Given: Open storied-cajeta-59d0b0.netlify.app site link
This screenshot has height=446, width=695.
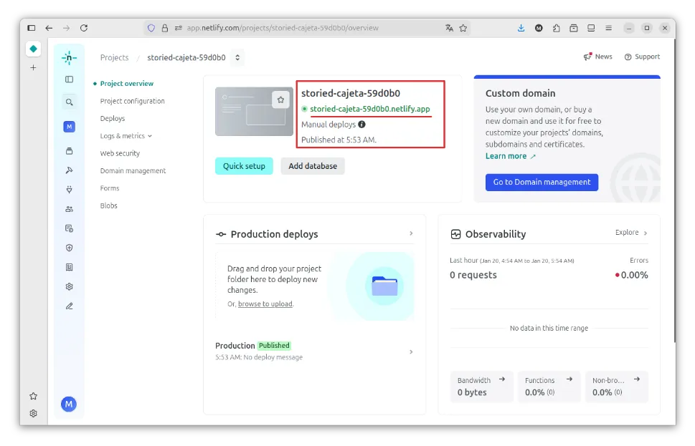Looking at the screenshot, I should [369, 109].
